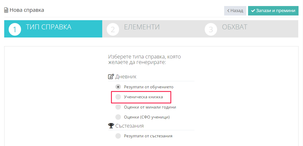Click the trophy icon next to Състезания
This screenshot has width=303, height=146.
[111, 126]
